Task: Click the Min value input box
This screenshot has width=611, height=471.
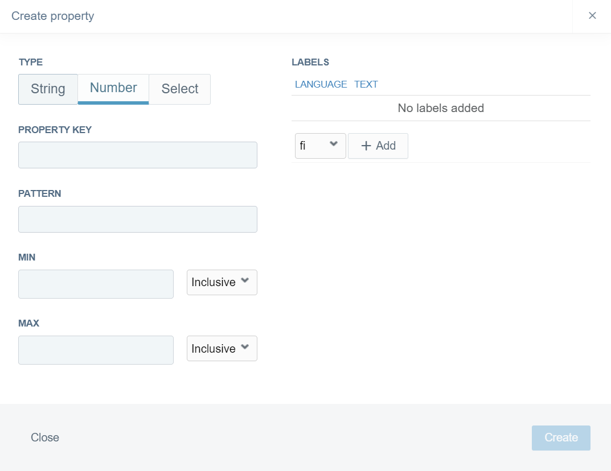Action: (x=96, y=284)
